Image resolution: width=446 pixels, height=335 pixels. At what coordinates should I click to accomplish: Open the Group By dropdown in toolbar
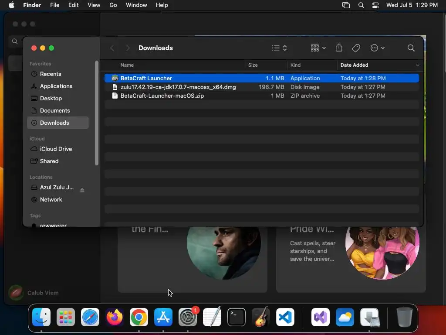[318, 48]
